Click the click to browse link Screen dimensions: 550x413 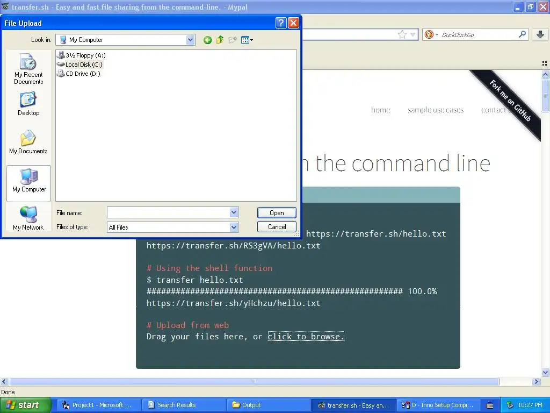coord(306,337)
